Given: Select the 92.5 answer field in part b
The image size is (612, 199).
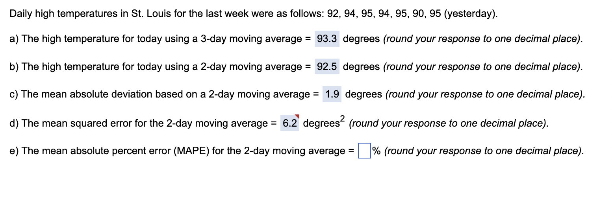Looking at the screenshot, I should click(327, 67).
